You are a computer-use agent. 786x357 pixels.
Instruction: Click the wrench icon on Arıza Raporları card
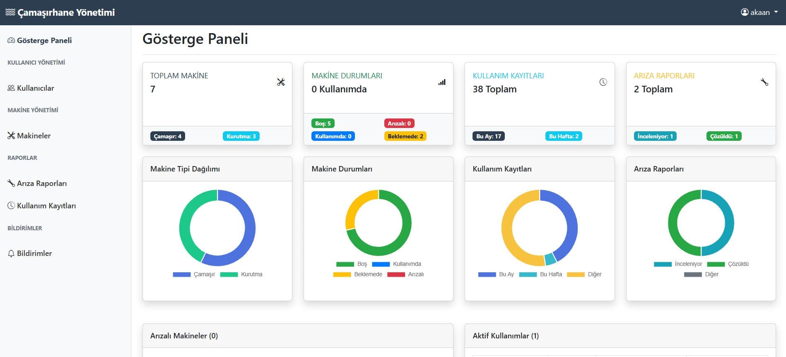(x=764, y=82)
